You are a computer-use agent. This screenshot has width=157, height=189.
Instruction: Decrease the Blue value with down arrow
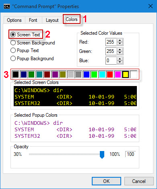(x=120, y=62)
